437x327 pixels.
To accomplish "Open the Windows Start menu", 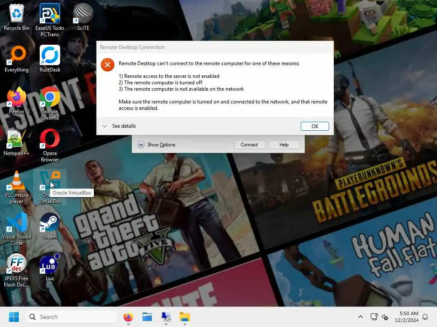I will pyautogui.click(x=14, y=317).
